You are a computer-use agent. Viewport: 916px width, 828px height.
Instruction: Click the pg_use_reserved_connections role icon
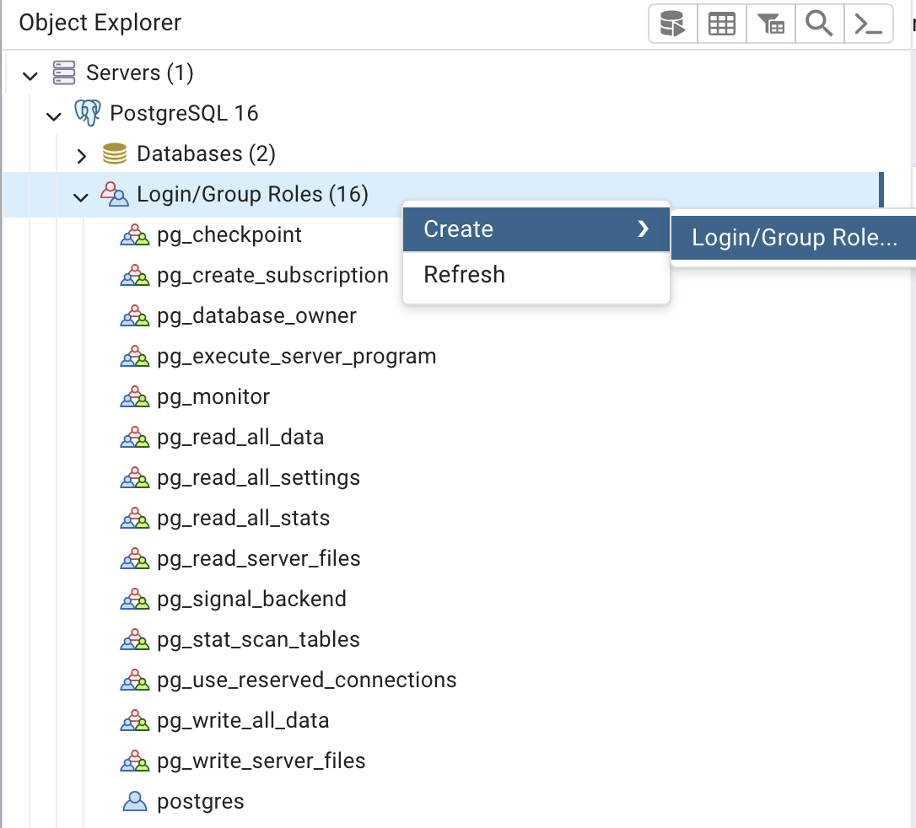click(x=135, y=680)
